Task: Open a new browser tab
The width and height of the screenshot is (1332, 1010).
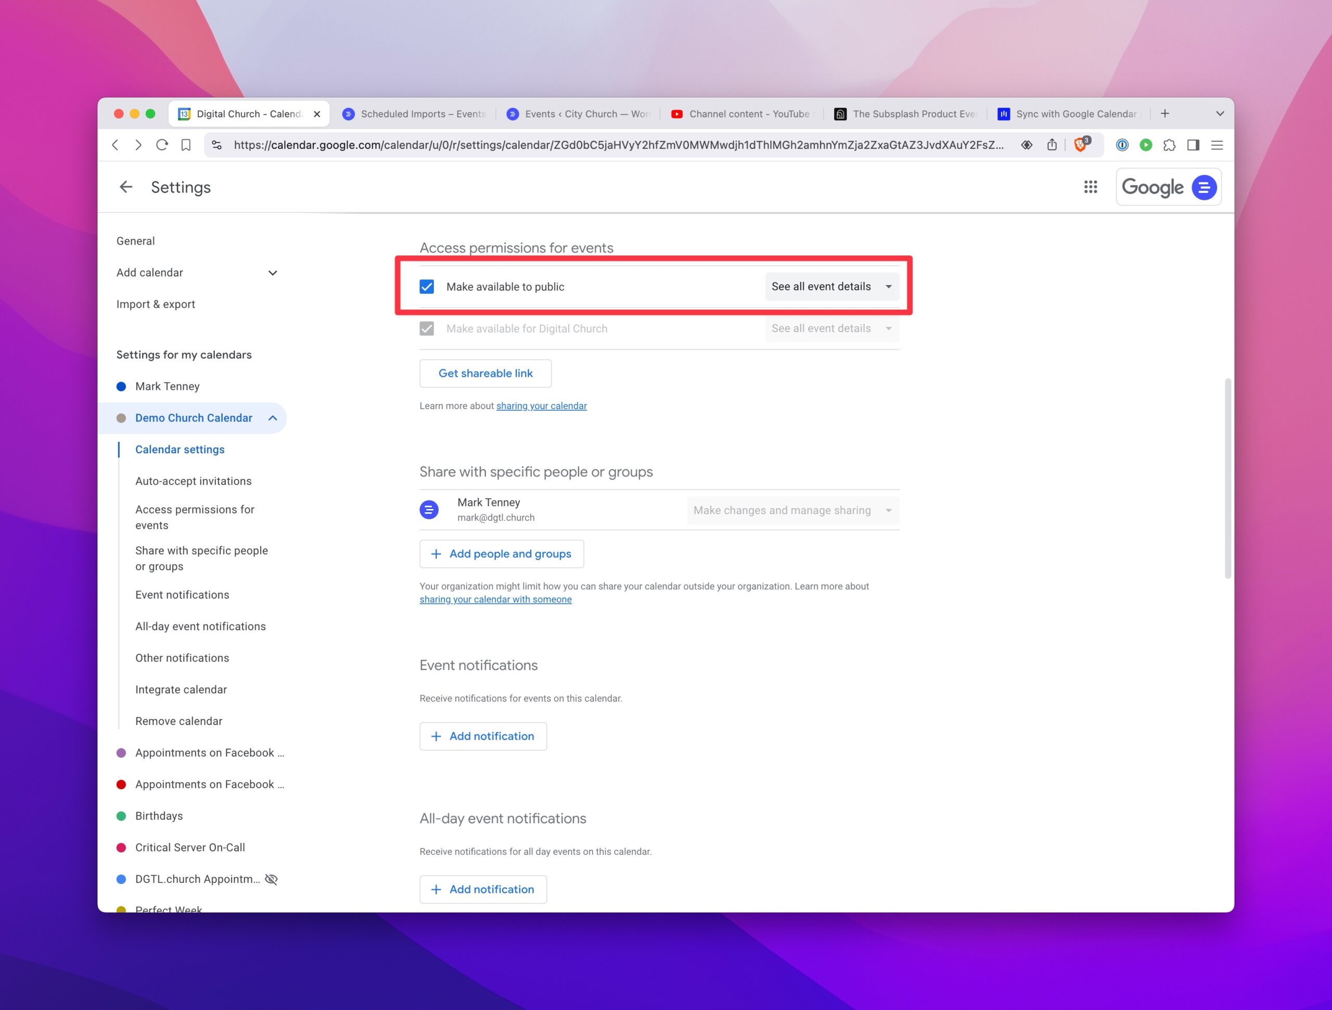Action: [x=1165, y=114]
